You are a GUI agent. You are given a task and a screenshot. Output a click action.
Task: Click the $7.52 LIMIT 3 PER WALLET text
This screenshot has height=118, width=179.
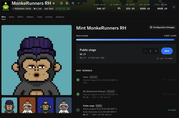tap(97, 97)
